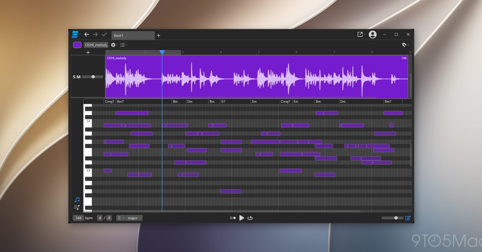The image size is (482, 252).
Task: Toggle loop playback
Action: click(x=250, y=218)
